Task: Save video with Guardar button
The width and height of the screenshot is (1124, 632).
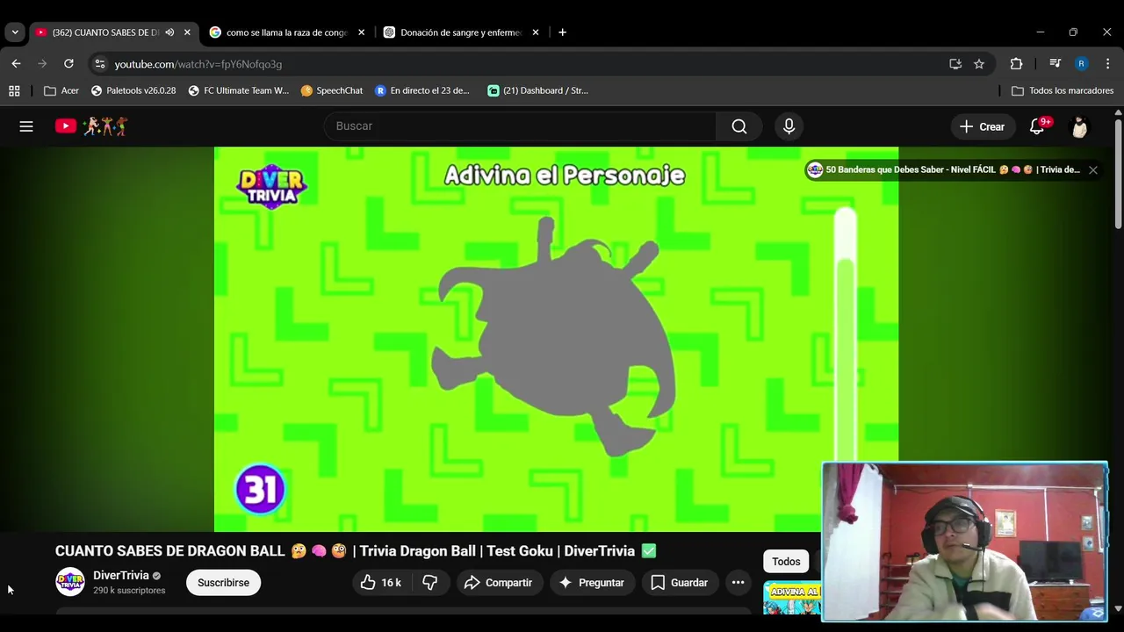Action: click(x=679, y=583)
